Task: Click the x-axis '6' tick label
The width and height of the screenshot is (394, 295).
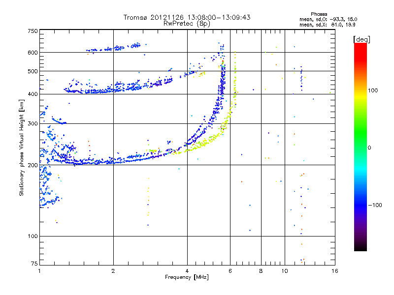Action: coord(230,271)
